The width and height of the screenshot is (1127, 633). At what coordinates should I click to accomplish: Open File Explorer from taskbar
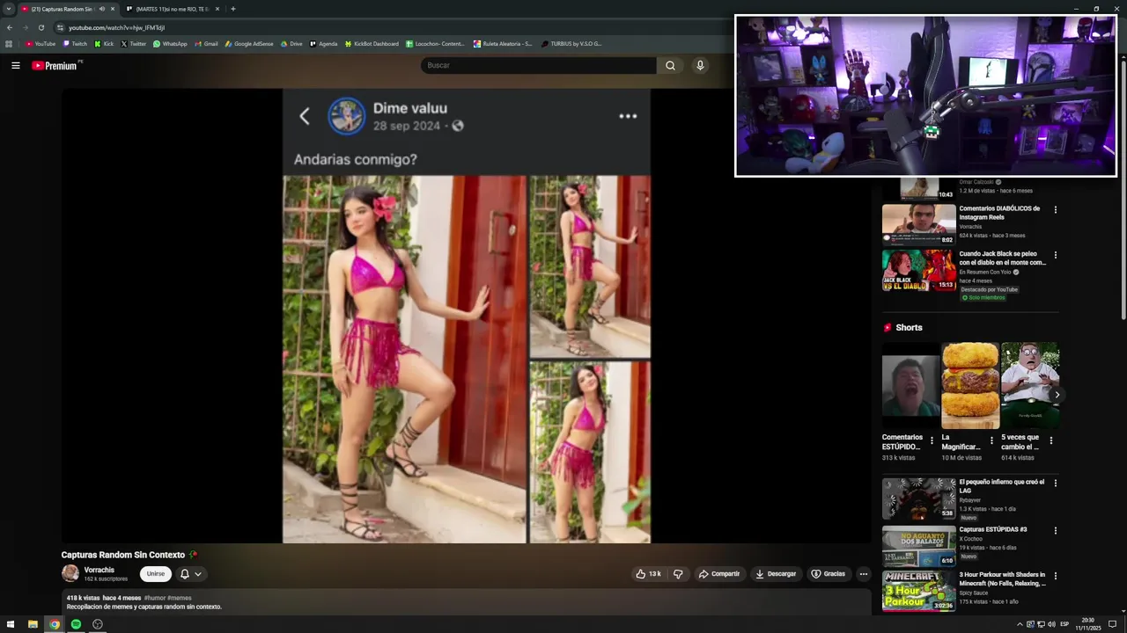(x=33, y=624)
